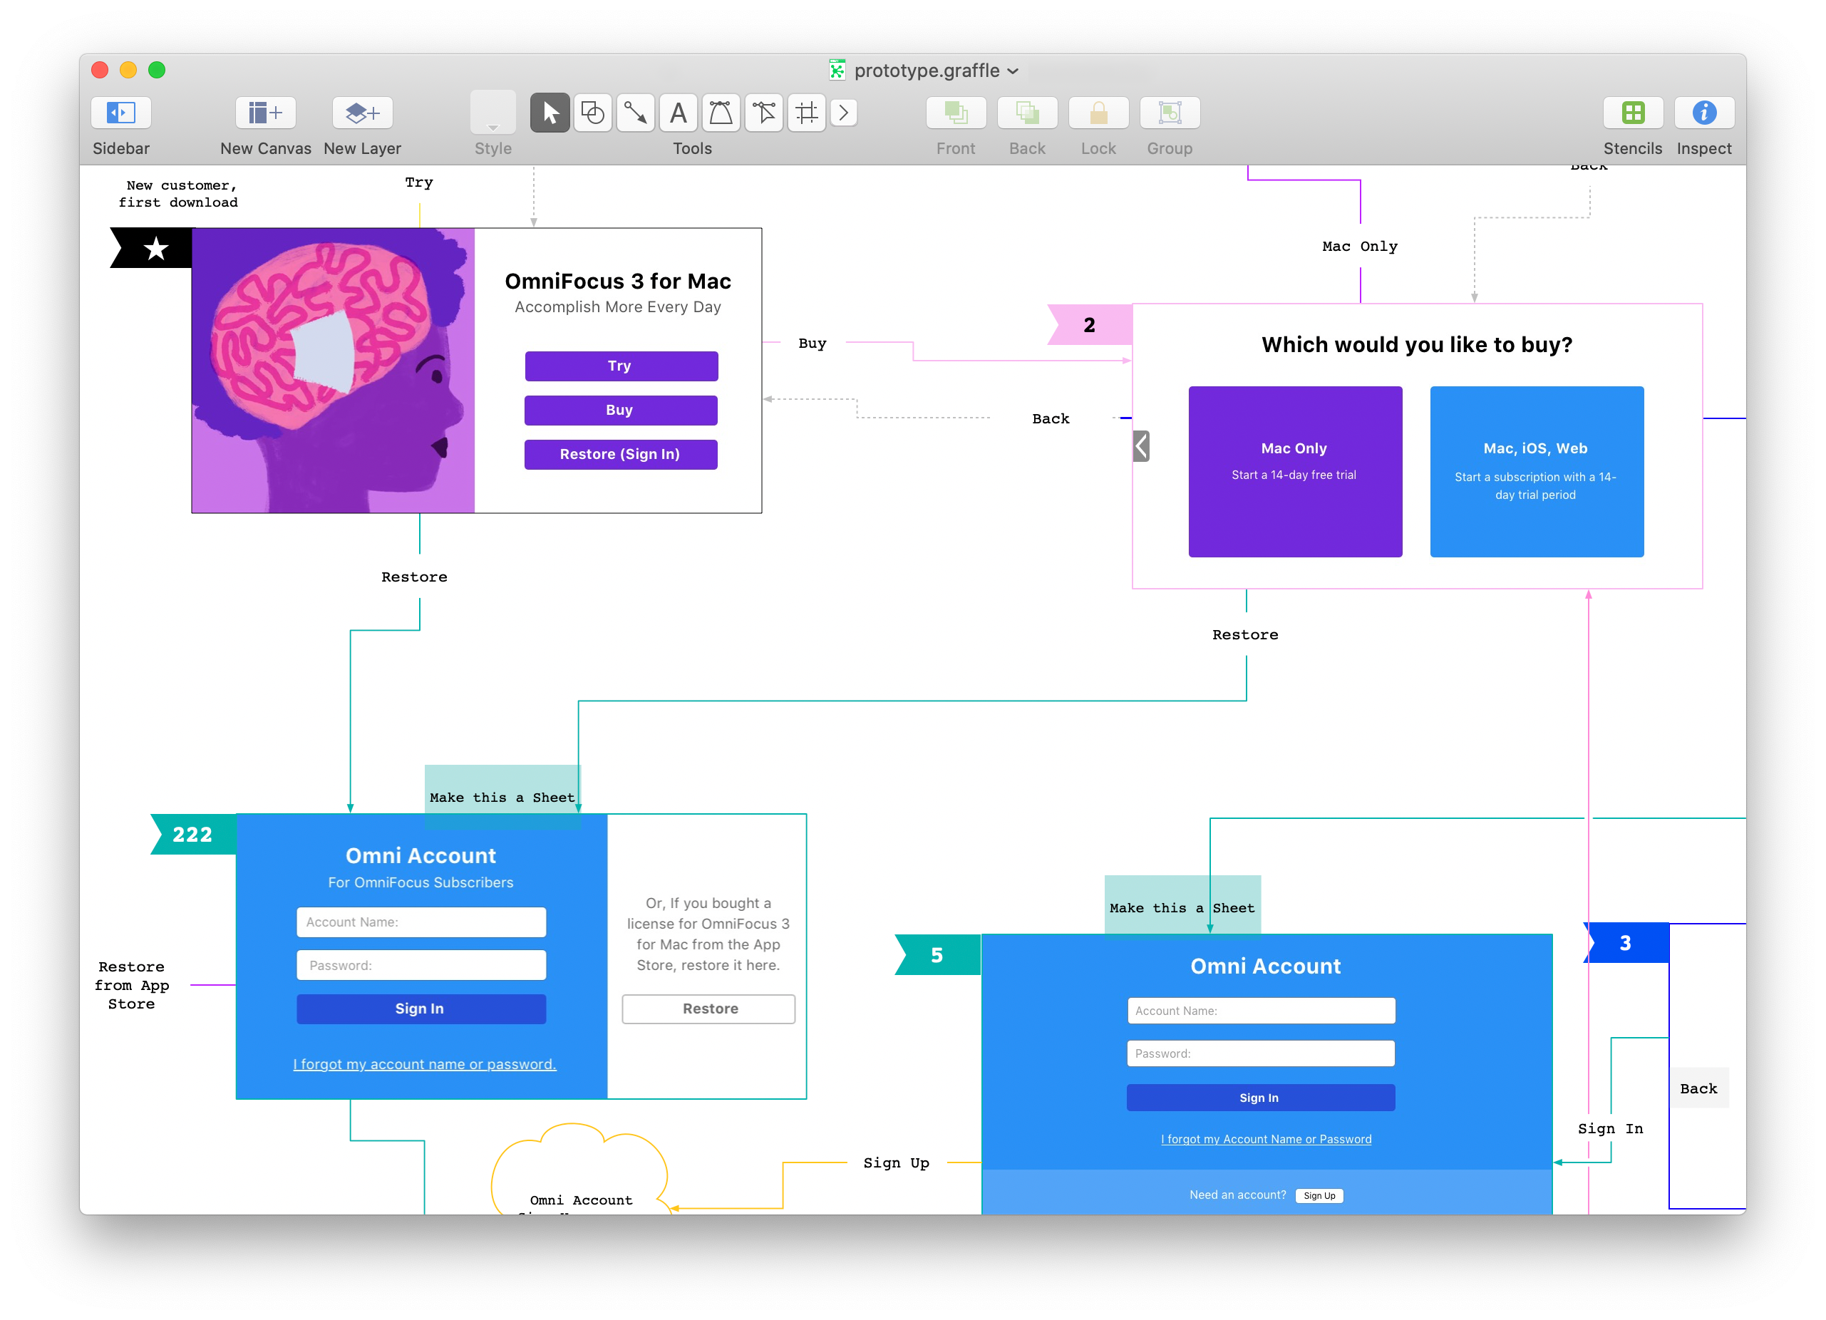
Task: Toggle the Inspect panel
Action: pos(1703,113)
